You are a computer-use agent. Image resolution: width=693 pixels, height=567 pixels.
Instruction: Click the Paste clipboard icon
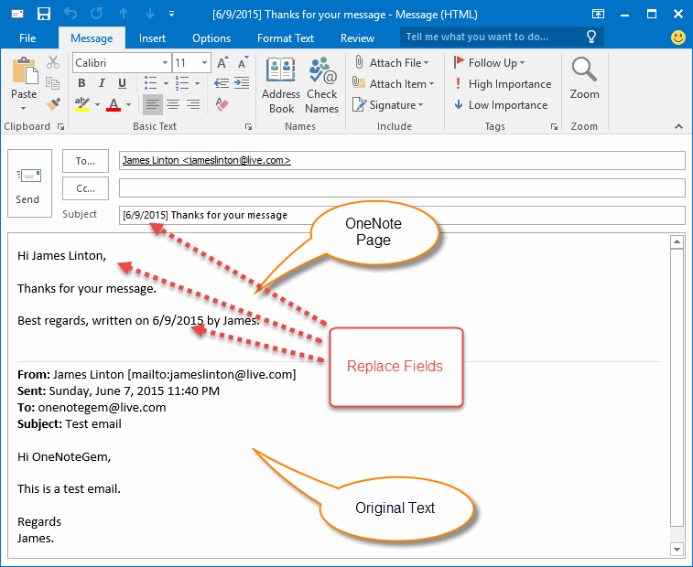pos(24,71)
